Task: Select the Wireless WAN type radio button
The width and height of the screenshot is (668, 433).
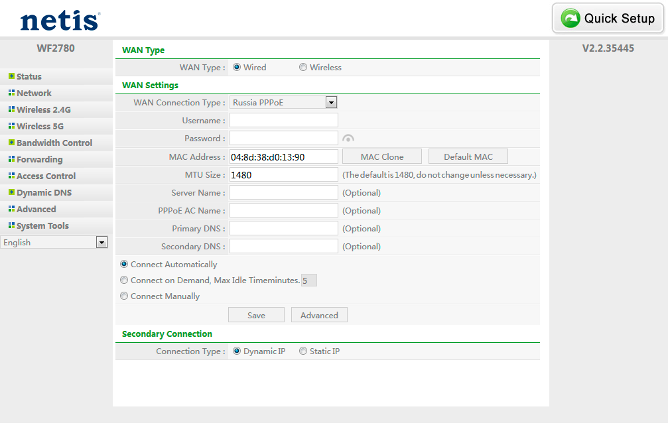Action: click(303, 67)
